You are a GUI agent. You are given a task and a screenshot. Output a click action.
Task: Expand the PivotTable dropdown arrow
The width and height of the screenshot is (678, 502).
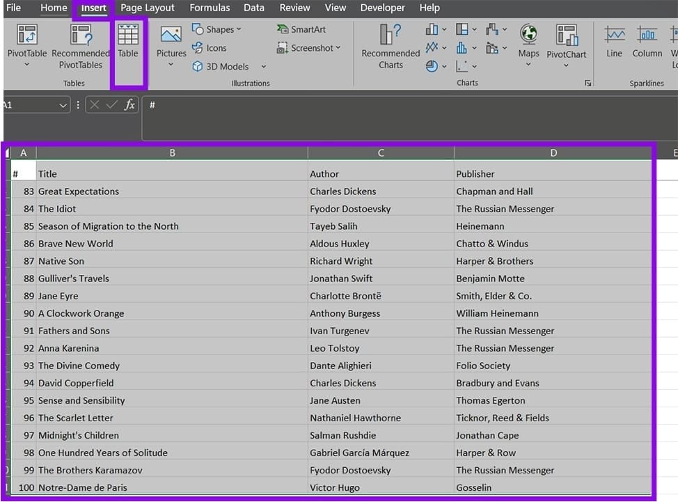pos(27,65)
